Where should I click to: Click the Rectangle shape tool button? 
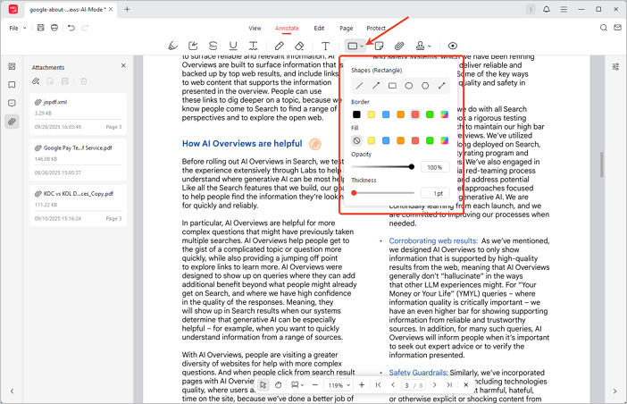(352, 46)
